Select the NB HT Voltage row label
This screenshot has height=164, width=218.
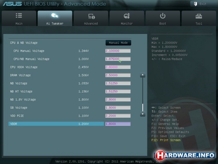pyautogui.click(x=21, y=91)
